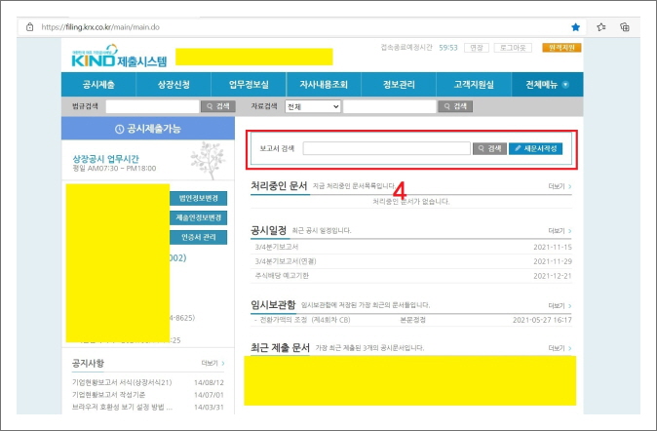Open the 고객지원실 menu

click(474, 85)
